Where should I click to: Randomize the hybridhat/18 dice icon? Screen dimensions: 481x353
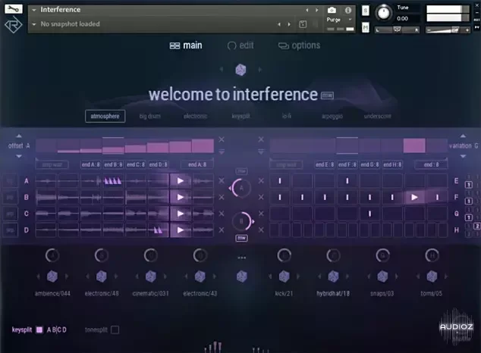[333, 276]
